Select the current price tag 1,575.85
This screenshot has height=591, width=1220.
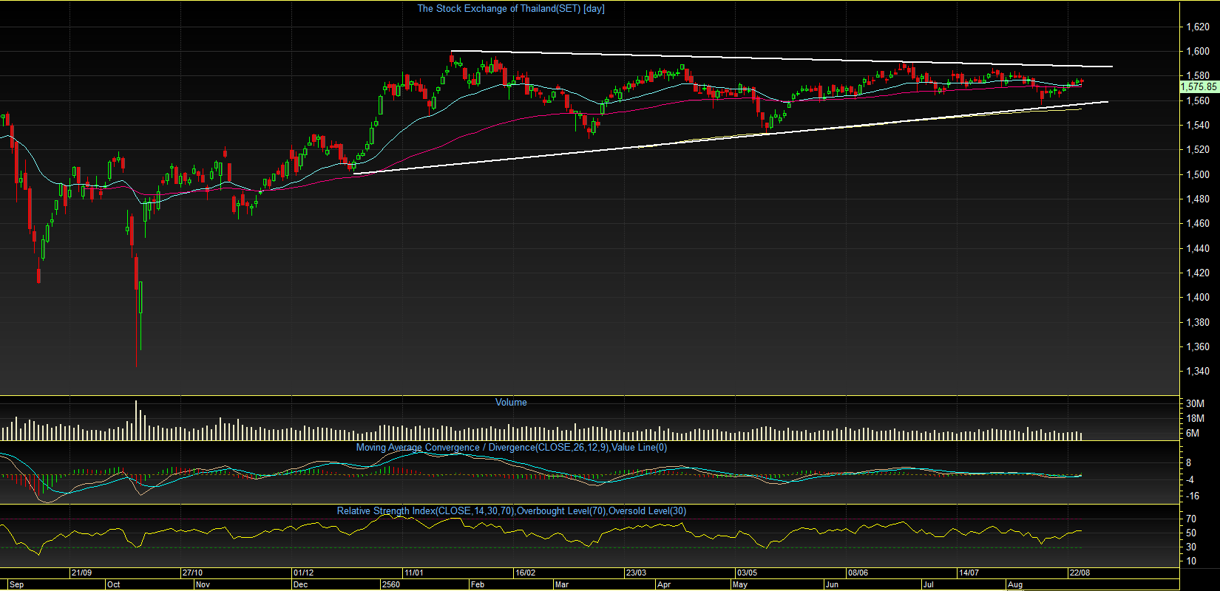[x=1199, y=87]
